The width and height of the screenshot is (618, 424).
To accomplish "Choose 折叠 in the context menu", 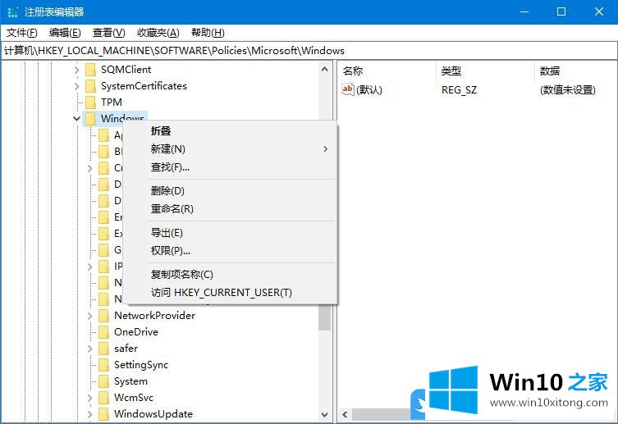I will click(230, 131).
